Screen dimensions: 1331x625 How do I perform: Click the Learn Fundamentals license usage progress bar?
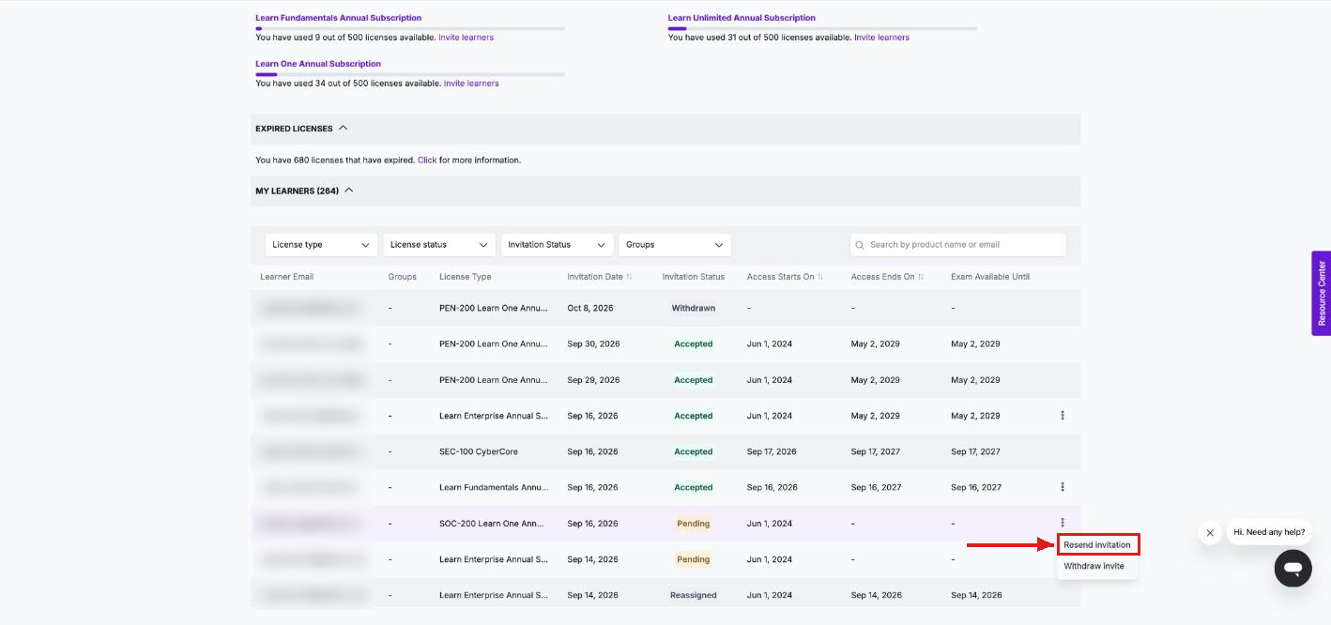pyautogui.click(x=410, y=28)
